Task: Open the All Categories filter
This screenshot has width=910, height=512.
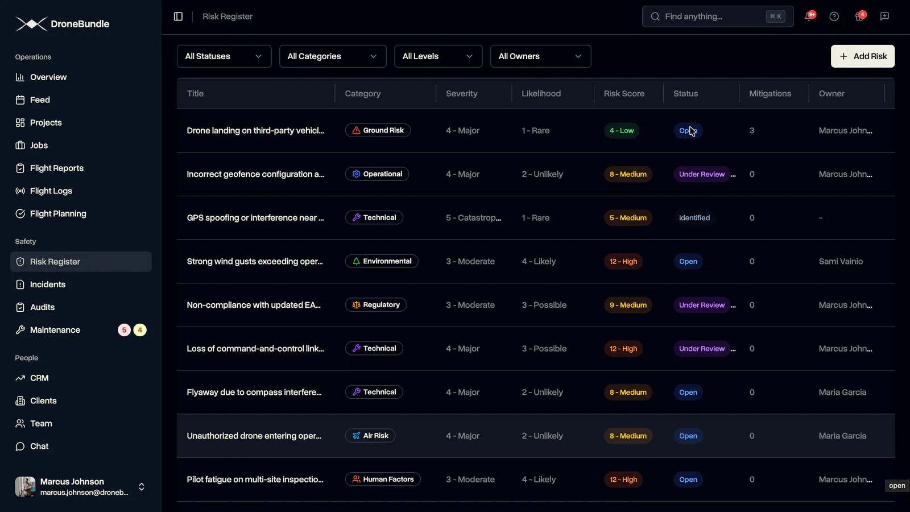Action: pos(333,56)
